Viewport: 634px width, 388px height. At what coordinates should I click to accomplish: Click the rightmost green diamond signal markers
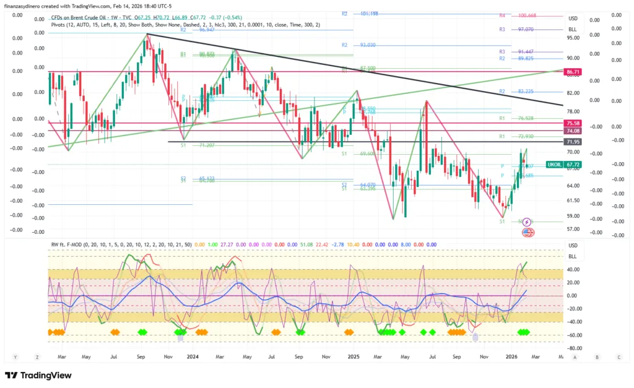(x=524, y=332)
